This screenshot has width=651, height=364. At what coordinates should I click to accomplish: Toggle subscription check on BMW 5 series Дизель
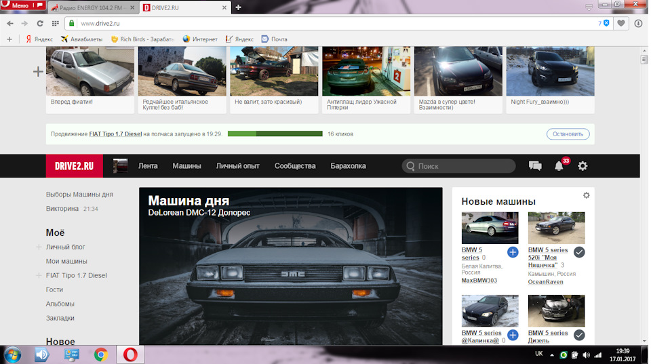click(579, 335)
